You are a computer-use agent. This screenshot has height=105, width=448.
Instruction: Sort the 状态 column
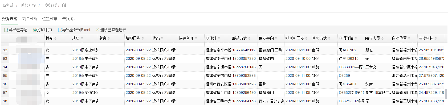tap(162, 39)
